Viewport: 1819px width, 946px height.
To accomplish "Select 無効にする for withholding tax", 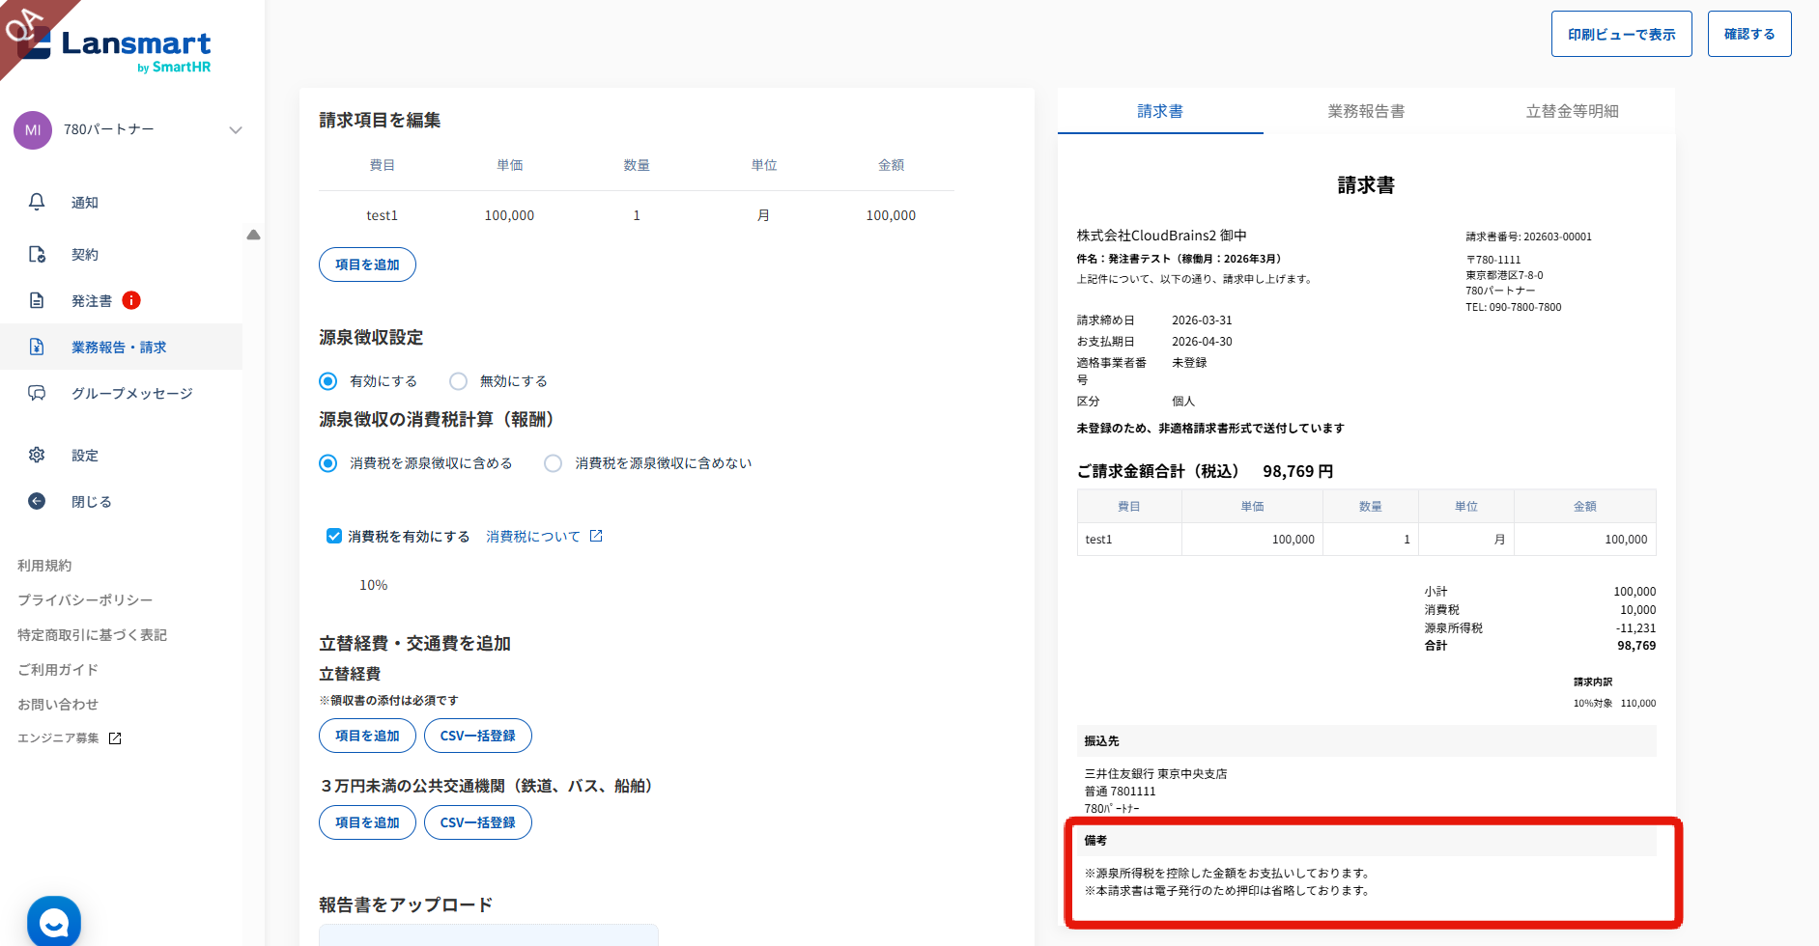I will [459, 381].
